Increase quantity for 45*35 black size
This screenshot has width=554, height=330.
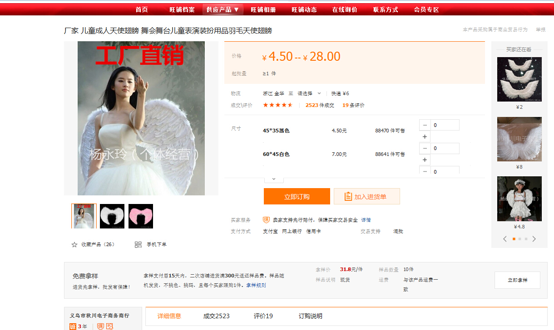click(x=425, y=137)
